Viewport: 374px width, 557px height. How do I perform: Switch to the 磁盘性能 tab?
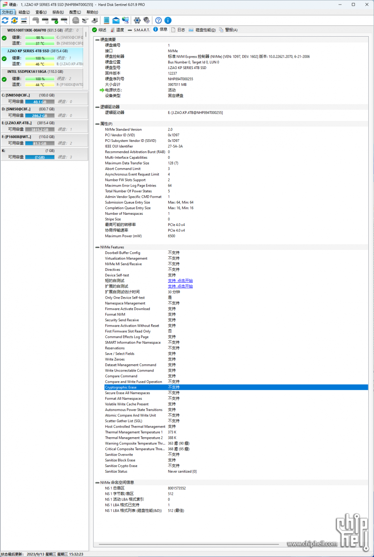pos(202,30)
